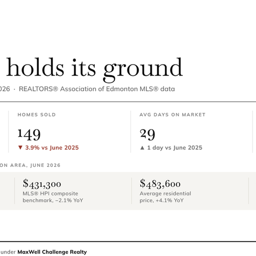256x256 pixels.
Task: Click the '$431,300' benchmark price
Action: tap(42, 184)
